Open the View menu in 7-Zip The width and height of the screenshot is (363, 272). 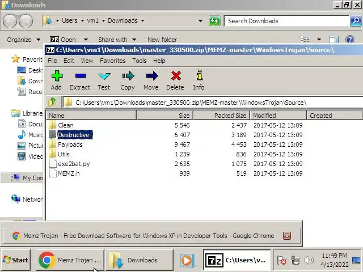click(x=87, y=61)
